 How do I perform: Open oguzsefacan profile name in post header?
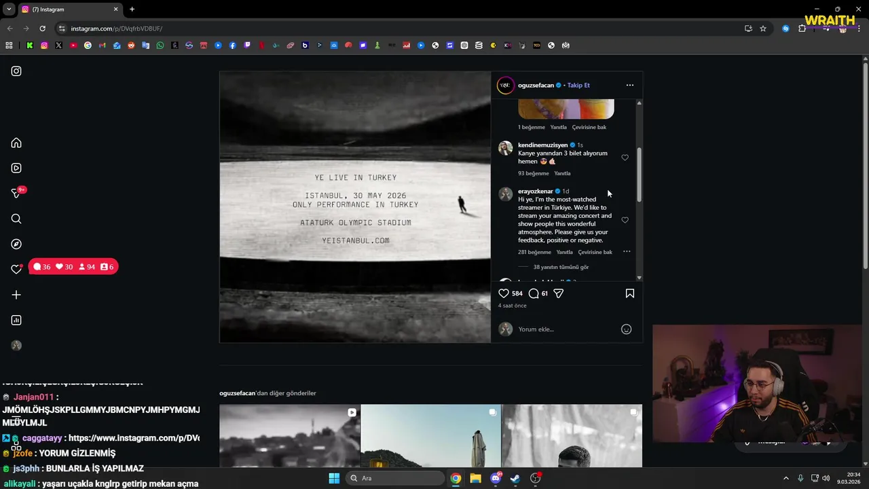[x=536, y=85]
